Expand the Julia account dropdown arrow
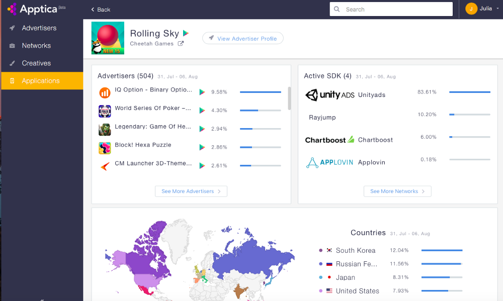Screen dimensions: 503x301 497,9
